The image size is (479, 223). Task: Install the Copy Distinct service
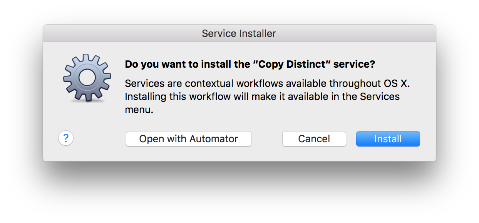388,139
